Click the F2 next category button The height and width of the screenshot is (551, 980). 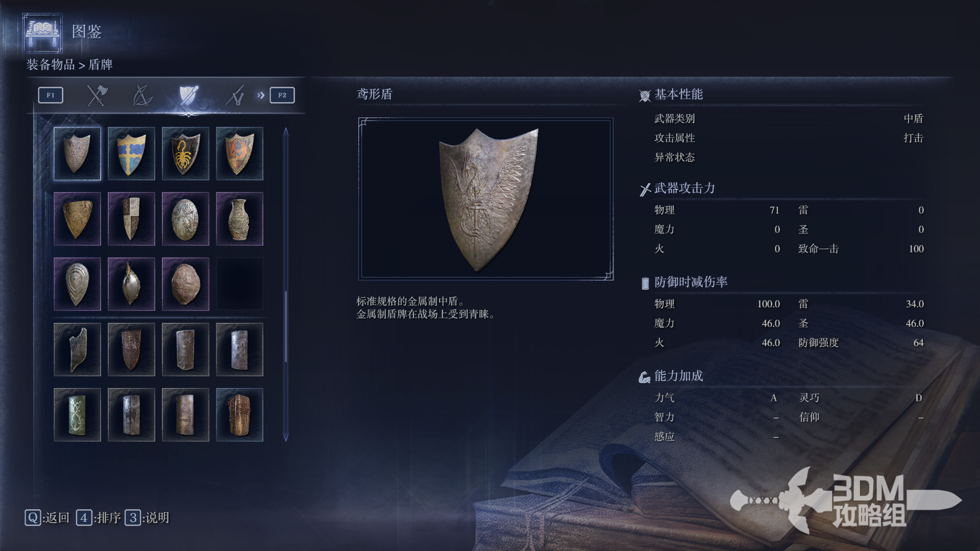[282, 95]
